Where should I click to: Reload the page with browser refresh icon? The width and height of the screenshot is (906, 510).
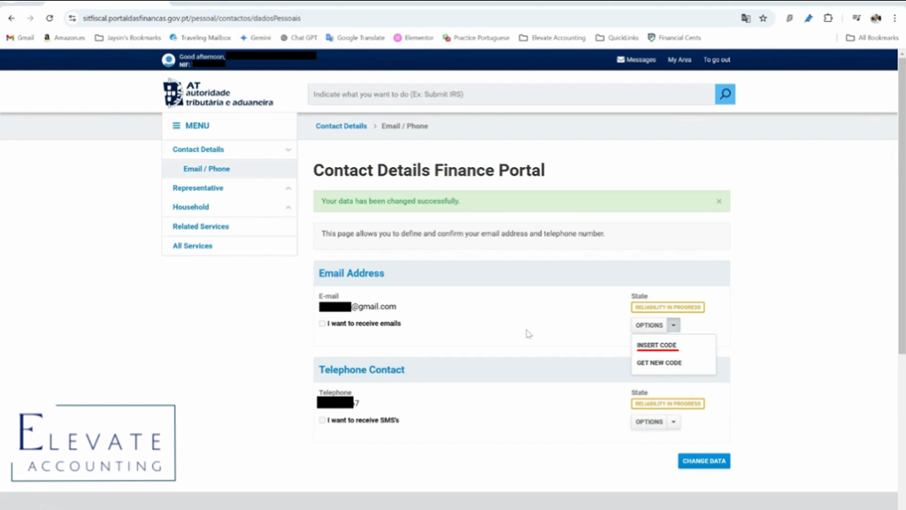50,18
